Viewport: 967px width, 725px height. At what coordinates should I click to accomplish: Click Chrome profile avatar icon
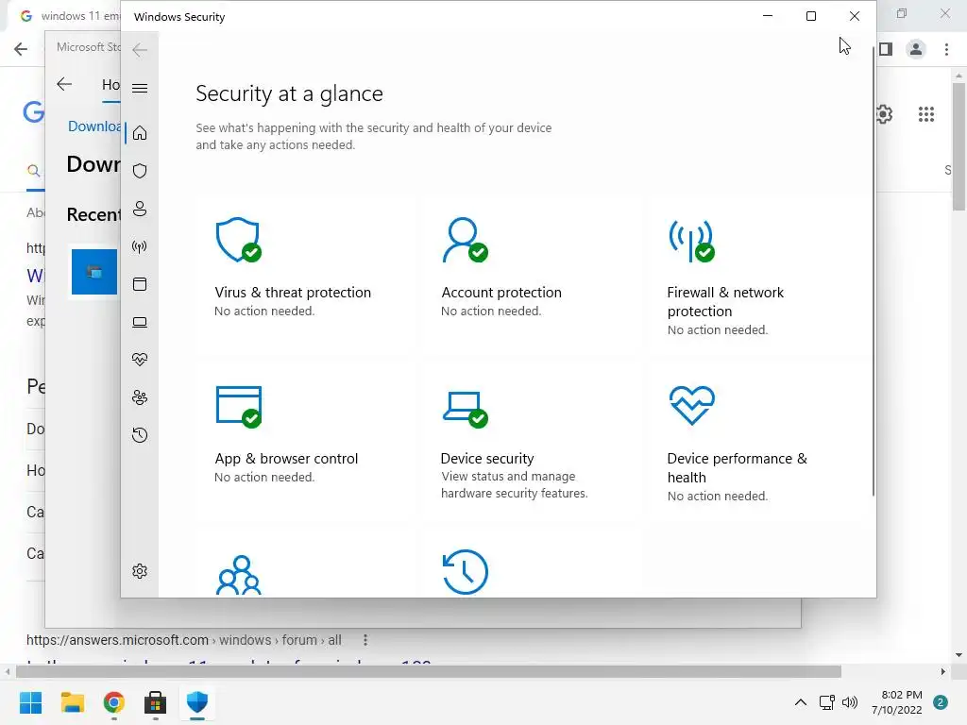(916, 49)
